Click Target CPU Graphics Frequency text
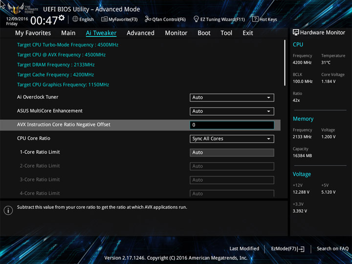This screenshot has width=352, height=264. coord(63,85)
